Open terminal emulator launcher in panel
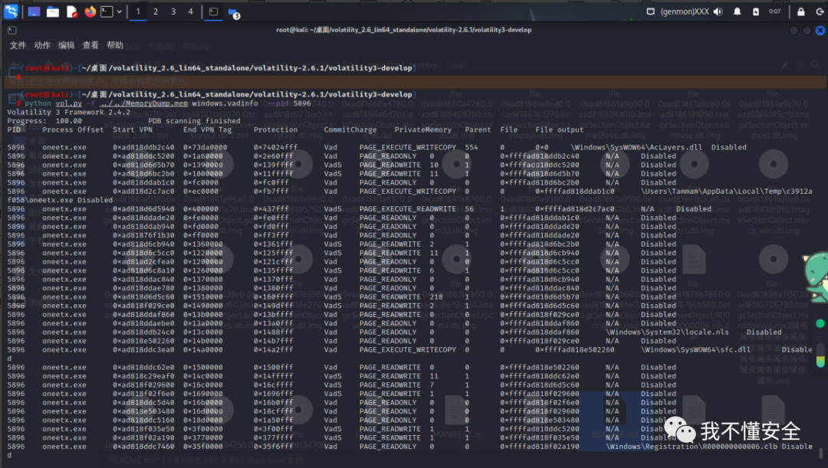 pyautogui.click(x=107, y=11)
